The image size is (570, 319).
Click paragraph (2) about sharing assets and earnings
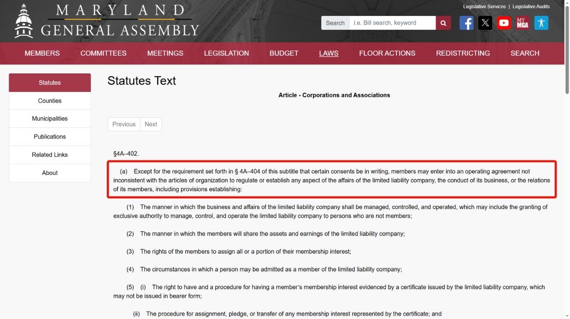pos(265,234)
